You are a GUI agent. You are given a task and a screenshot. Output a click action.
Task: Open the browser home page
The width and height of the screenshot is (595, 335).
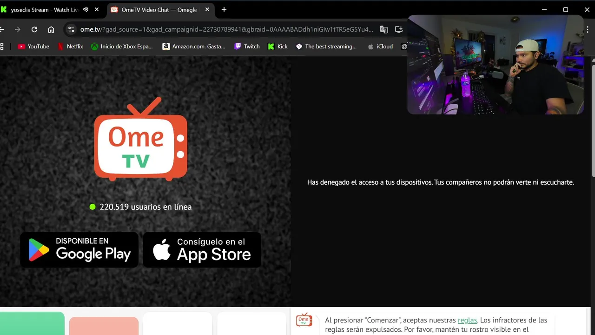[51, 29]
